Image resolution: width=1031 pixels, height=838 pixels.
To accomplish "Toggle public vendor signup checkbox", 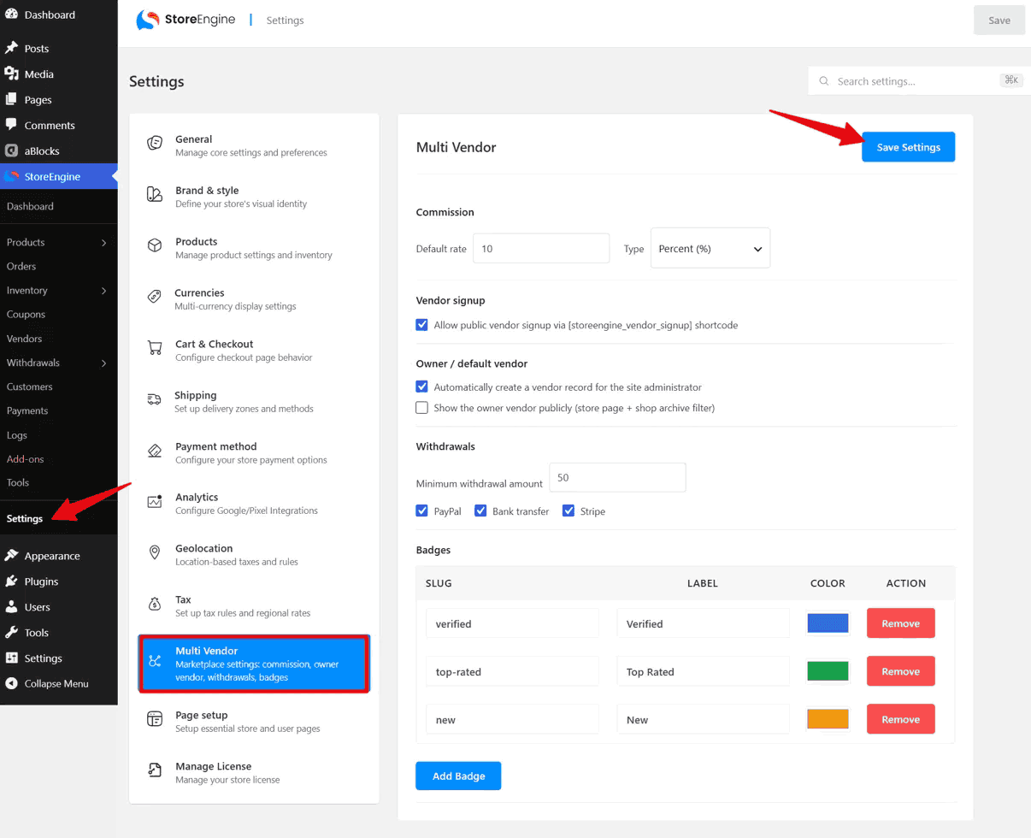I will coord(421,325).
